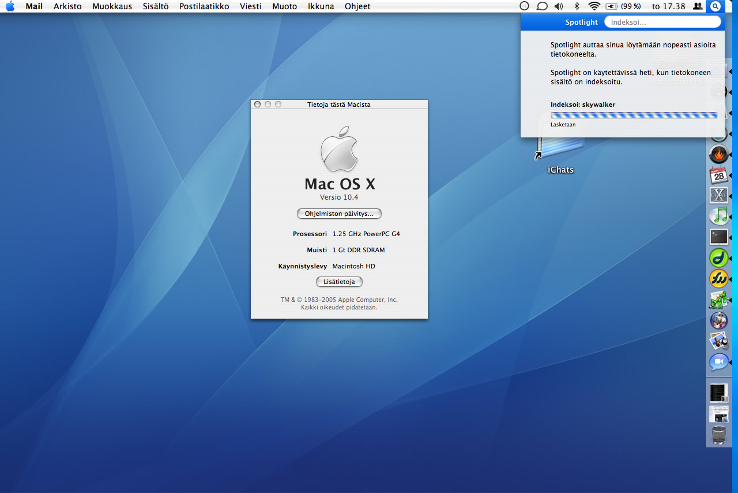
Task: Open the iChat speech bubble status menu
Action: (x=542, y=6)
